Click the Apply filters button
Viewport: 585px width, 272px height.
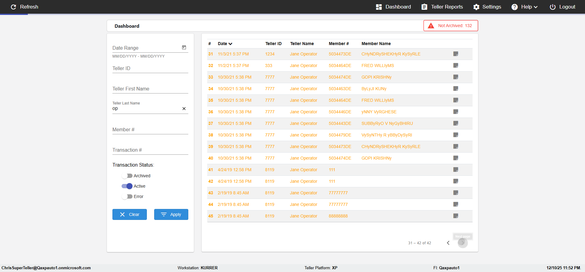tap(171, 214)
